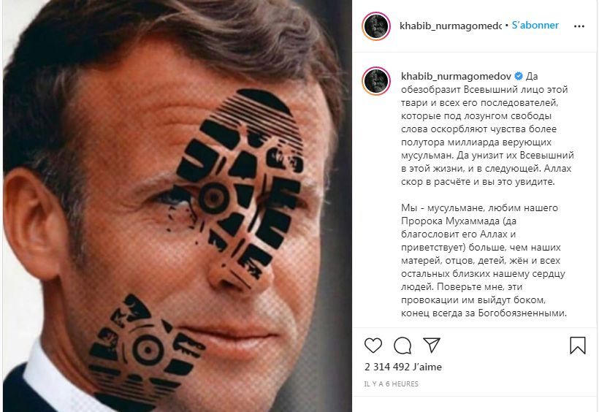The image size is (599, 412).
Task: Click the blue verified badge beside khabib_nurmagomedov
Action: coord(519,76)
